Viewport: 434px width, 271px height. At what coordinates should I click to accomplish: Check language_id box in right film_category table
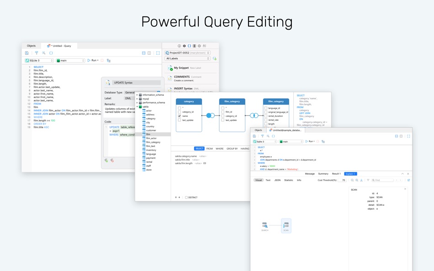tap(266, 108)
